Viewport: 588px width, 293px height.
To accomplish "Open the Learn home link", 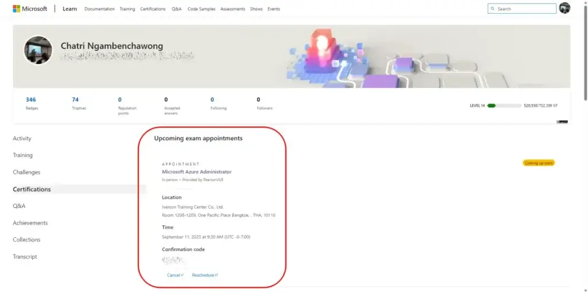I will tap(69, 9).
